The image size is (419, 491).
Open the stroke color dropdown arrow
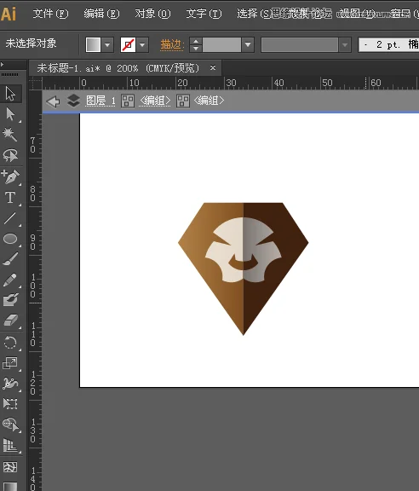(x=142, y=45)
